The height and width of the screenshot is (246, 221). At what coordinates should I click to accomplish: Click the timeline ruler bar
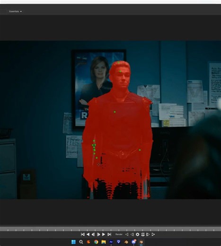tap(110, 229)
